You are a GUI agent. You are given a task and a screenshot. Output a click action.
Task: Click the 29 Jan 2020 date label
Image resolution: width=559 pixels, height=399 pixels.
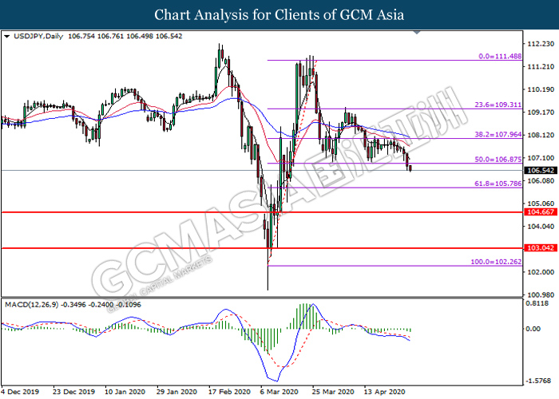click(x=176, y=392)
